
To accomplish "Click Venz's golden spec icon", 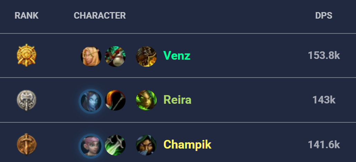I will click(x=146, y=57).
